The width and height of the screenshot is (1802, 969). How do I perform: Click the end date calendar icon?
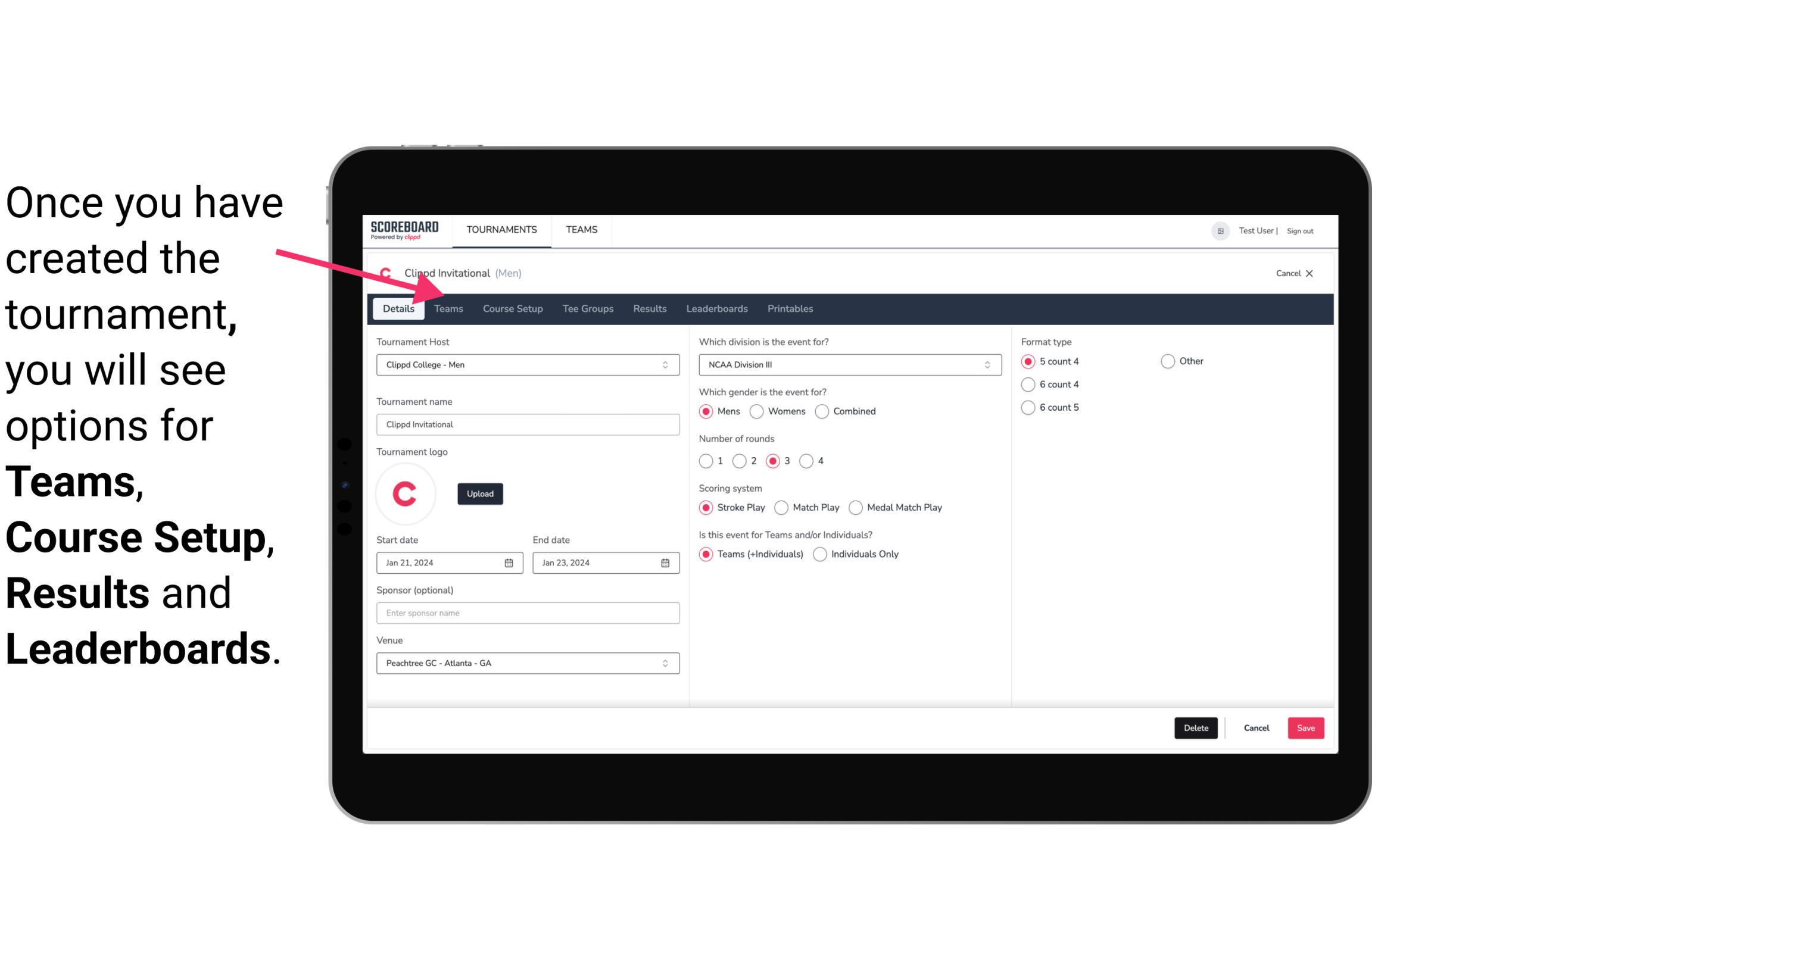666,562
